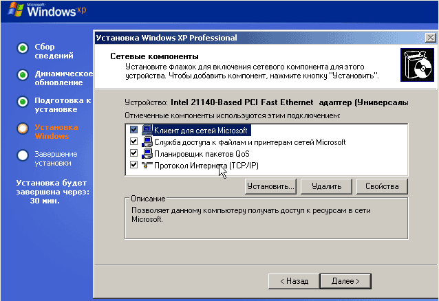This screenshot has width=439, height=301.
Task: Toggle 'Протокол Интернета (TCP/IP)' checkbox
Action: 133,165
